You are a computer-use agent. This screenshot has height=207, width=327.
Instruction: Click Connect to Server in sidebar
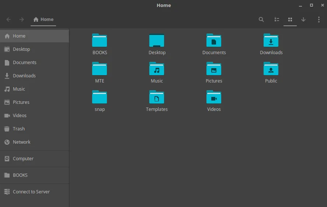click(x=31, y=192)
